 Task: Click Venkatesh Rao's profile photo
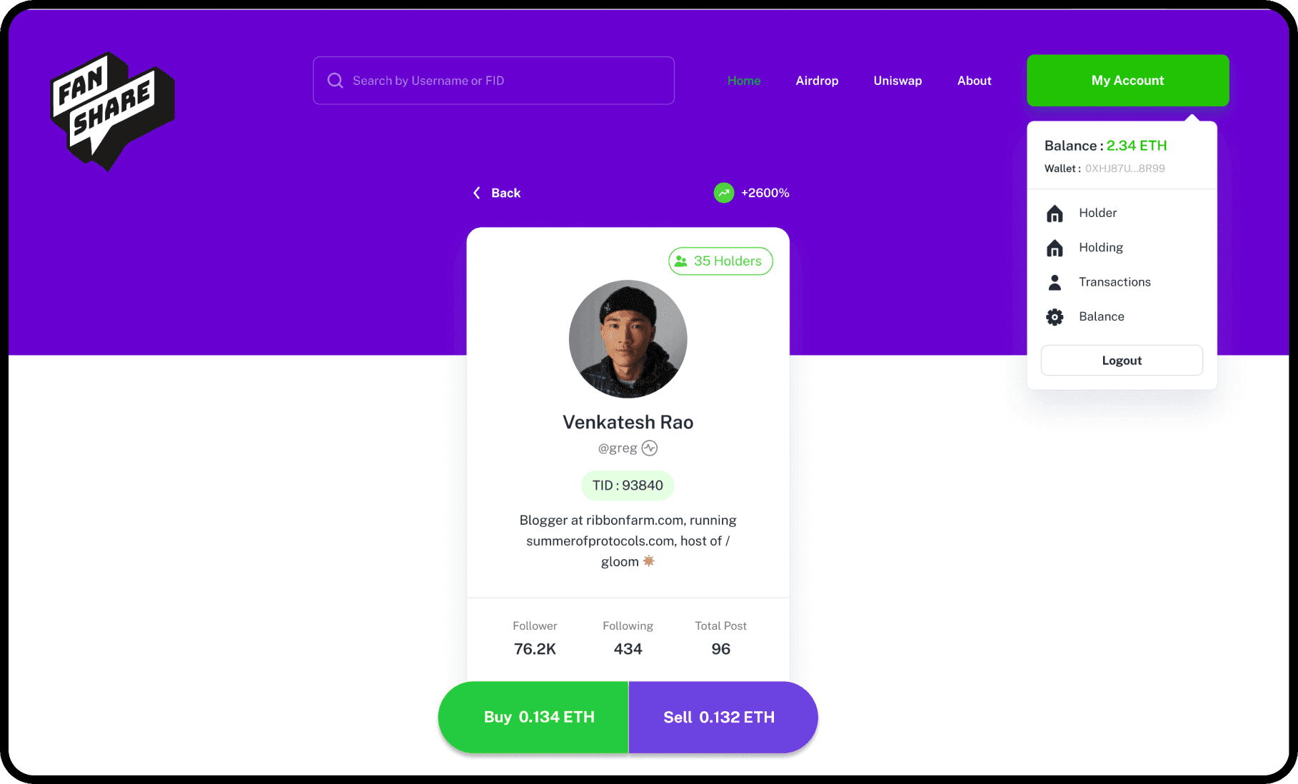(628, 338)
